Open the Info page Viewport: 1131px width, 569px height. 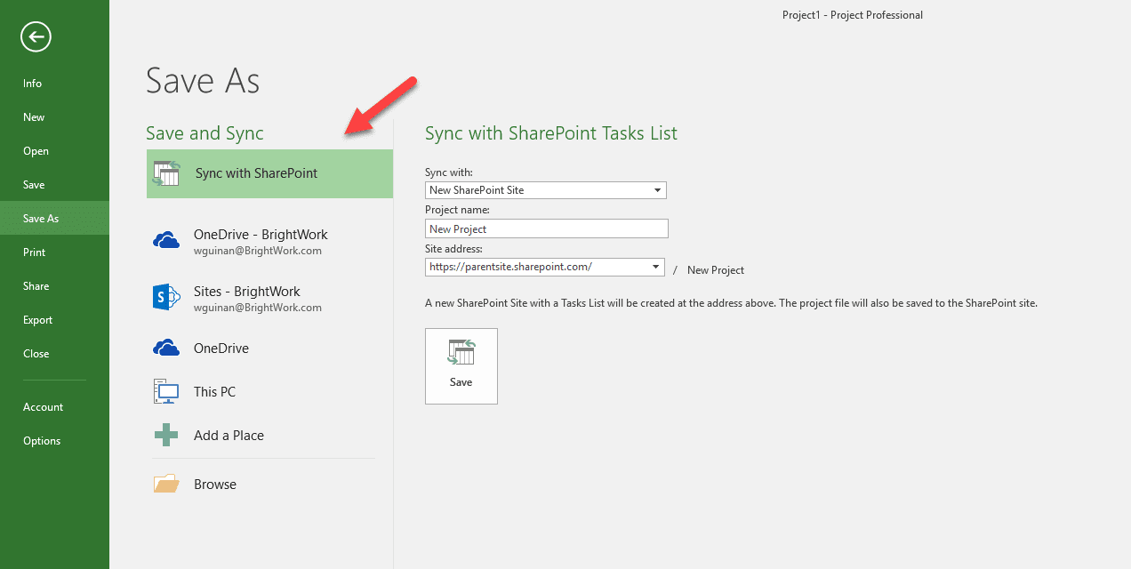point(54,84)
